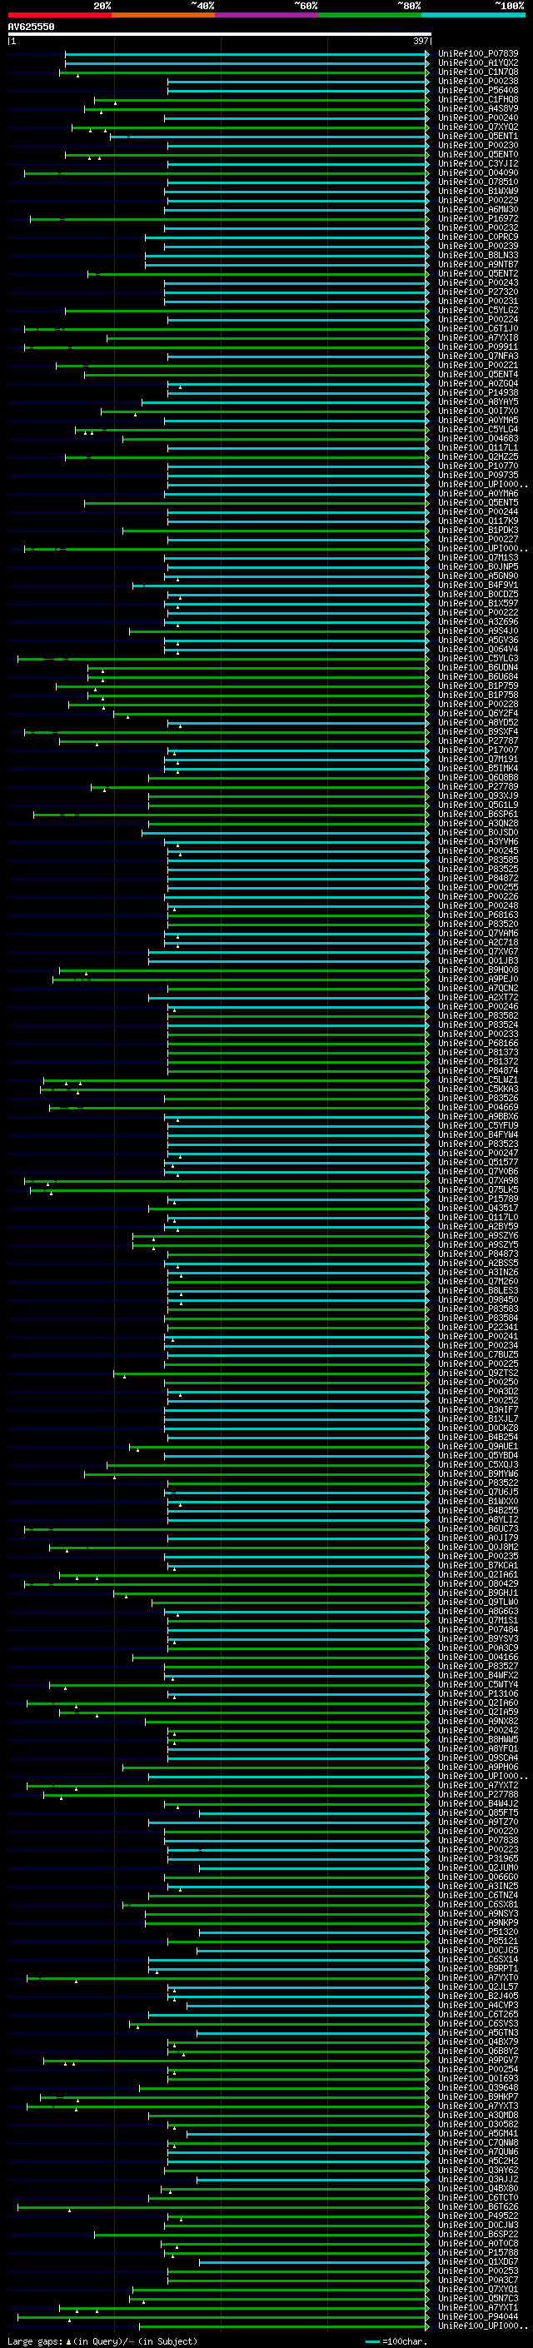Screen dimensions: 533x2348
Task: Open the UniRef100_P27787 entry
Action: coord(477,741)
